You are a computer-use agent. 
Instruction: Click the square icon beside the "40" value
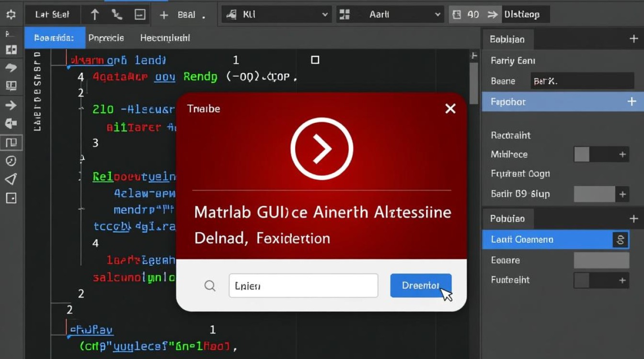pos(457,14)
